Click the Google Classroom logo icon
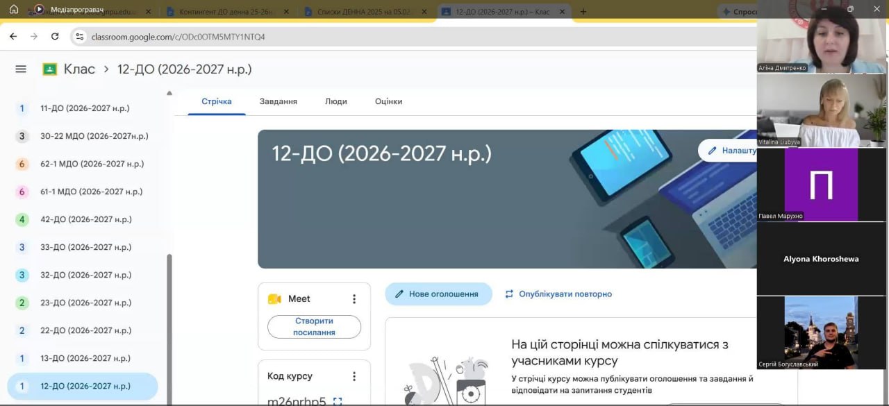Screen dimensions: 889x406 50,69
